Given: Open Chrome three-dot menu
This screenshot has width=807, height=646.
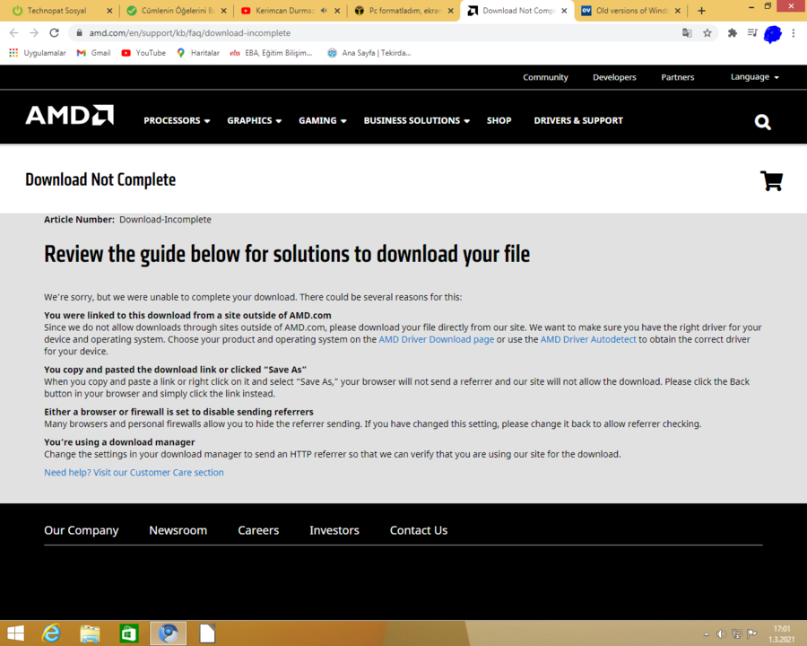Looking at the screenshot, I should click(x=794, y=33).
